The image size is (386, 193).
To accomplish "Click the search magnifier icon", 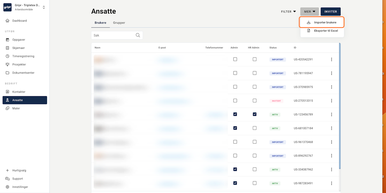I will click(x=138, y=35).
